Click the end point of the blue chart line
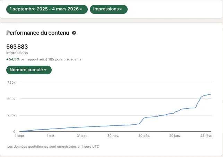Image resolution: width=223 pixels, height=157 pixels. [211, 94]
